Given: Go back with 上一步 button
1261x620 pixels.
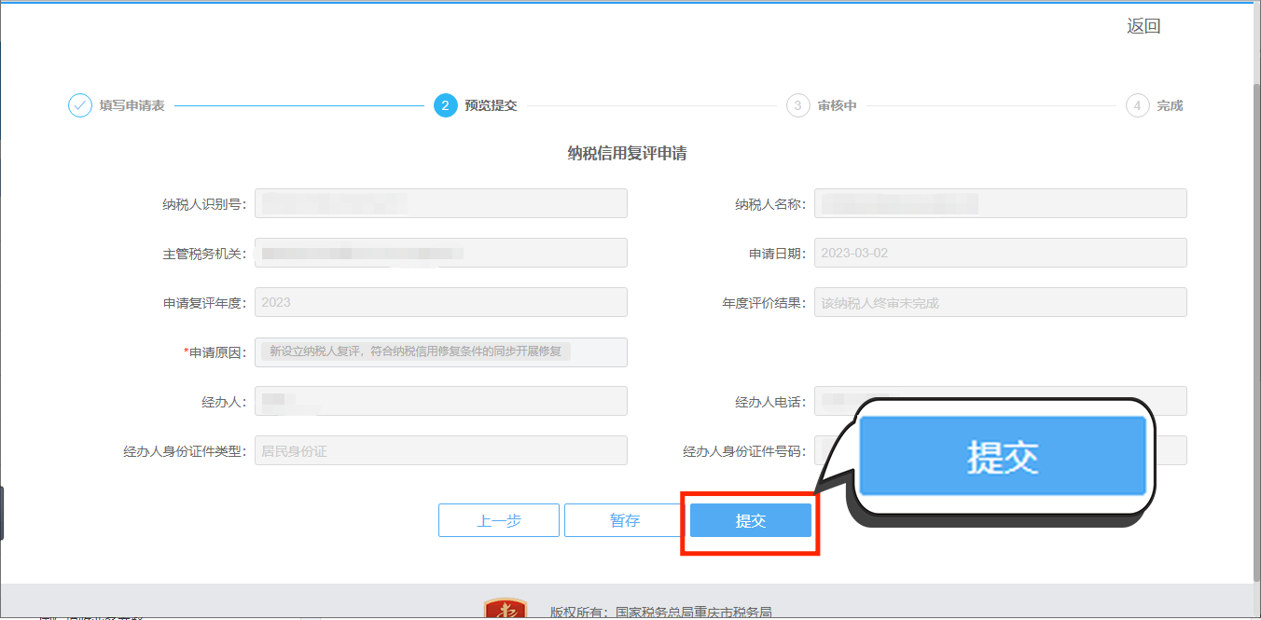Looking at the screenshot, I should pyautogui.click(x=499, y=520).
